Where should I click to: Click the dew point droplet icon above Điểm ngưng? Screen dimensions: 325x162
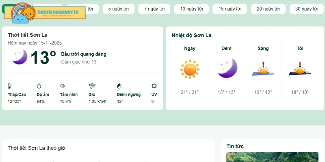119,86
